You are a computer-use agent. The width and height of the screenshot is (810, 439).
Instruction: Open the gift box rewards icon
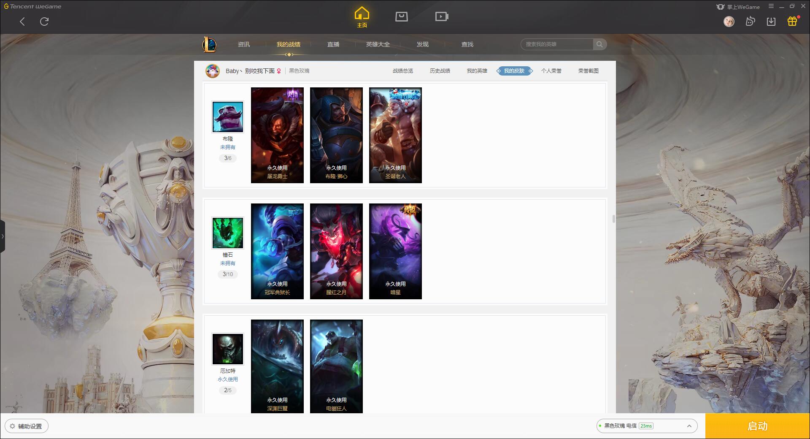click(793, 21)
